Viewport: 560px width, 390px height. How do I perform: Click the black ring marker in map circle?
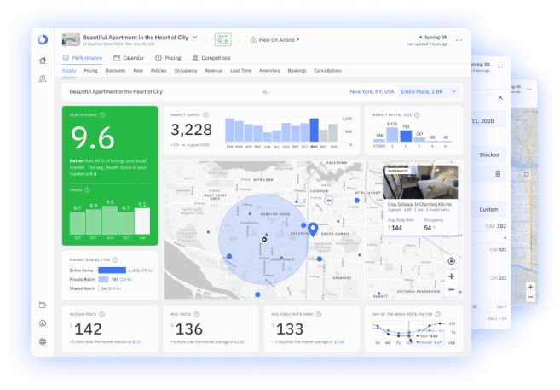point(264,240)
